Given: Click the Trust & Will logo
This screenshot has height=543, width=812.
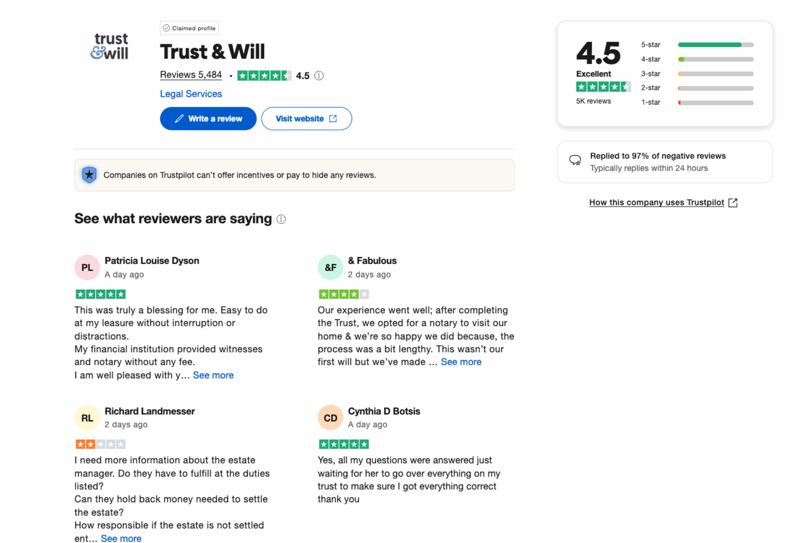Looking at the screenshot, I should coord(111,46).
